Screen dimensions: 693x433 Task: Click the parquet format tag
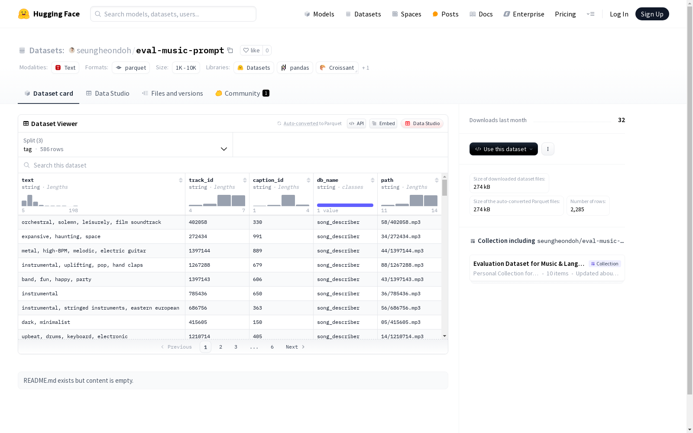131,68
